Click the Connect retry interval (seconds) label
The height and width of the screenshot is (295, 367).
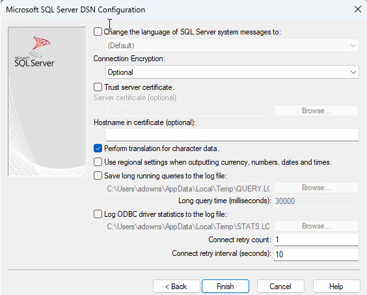(x=222, y=253)
